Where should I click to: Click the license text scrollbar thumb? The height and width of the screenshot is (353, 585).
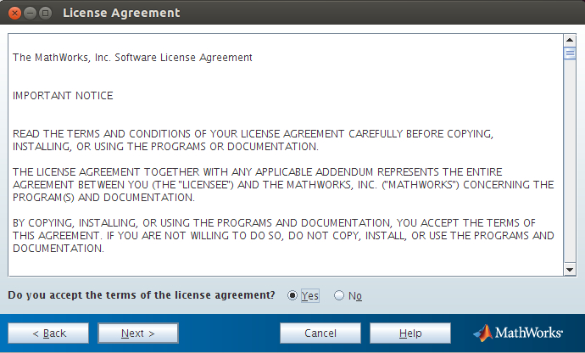point(570,53)
